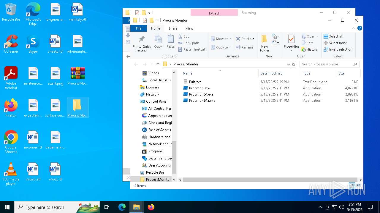
Task: Click Cut in the Clipboard group
Action: tap(183, 36)
